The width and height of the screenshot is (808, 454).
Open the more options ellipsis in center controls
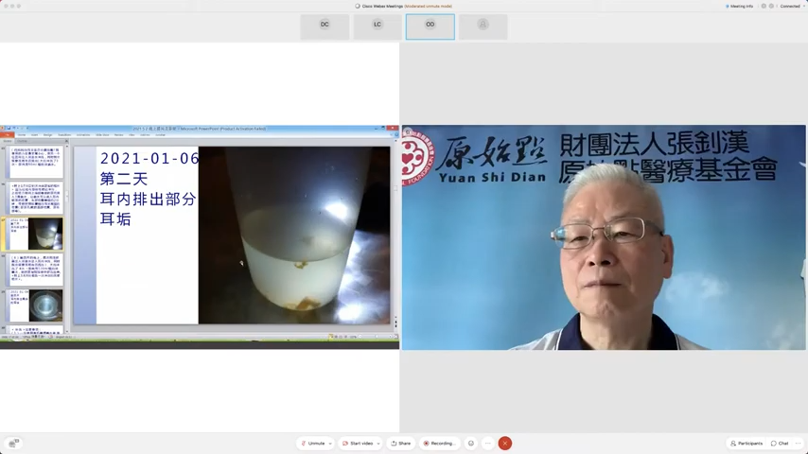coord(488,443)
